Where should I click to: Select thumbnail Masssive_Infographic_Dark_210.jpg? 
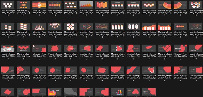[x=23, y=48]
